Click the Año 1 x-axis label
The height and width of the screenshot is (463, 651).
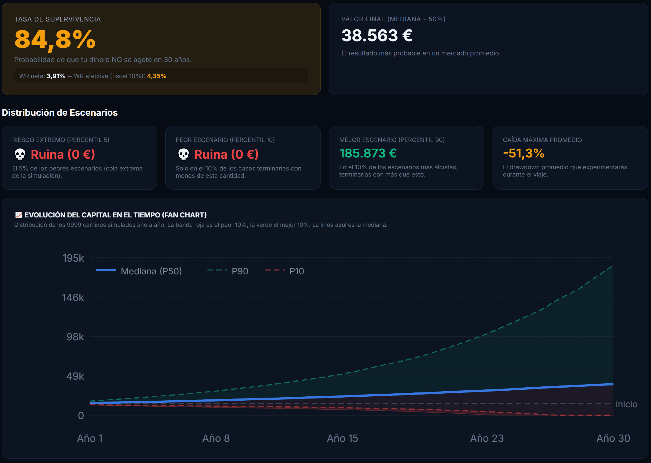90,438
